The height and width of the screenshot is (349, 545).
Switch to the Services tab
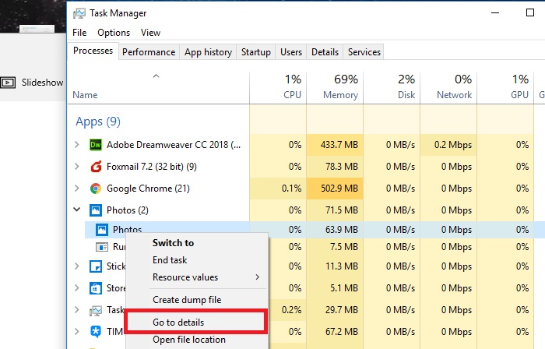pos(364,52)
